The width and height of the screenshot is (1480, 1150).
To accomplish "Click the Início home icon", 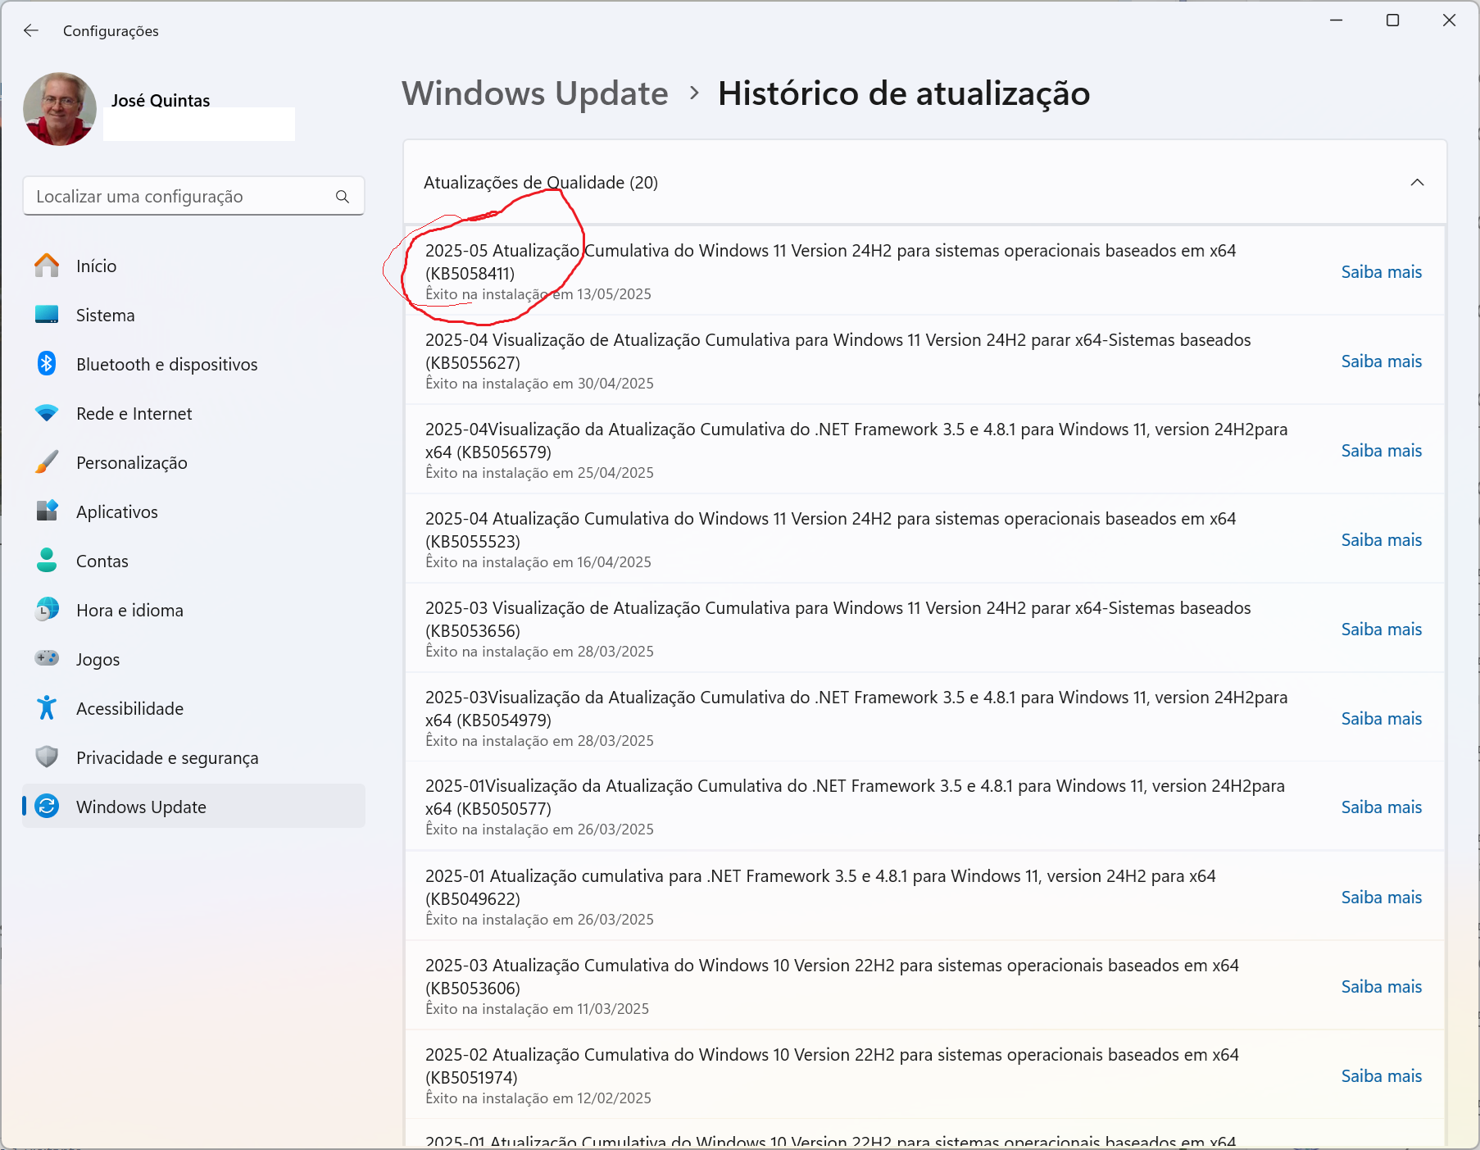I will [x=47, y=266].
